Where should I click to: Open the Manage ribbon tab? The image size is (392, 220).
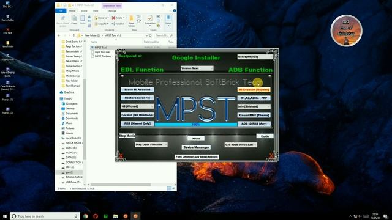111,11
